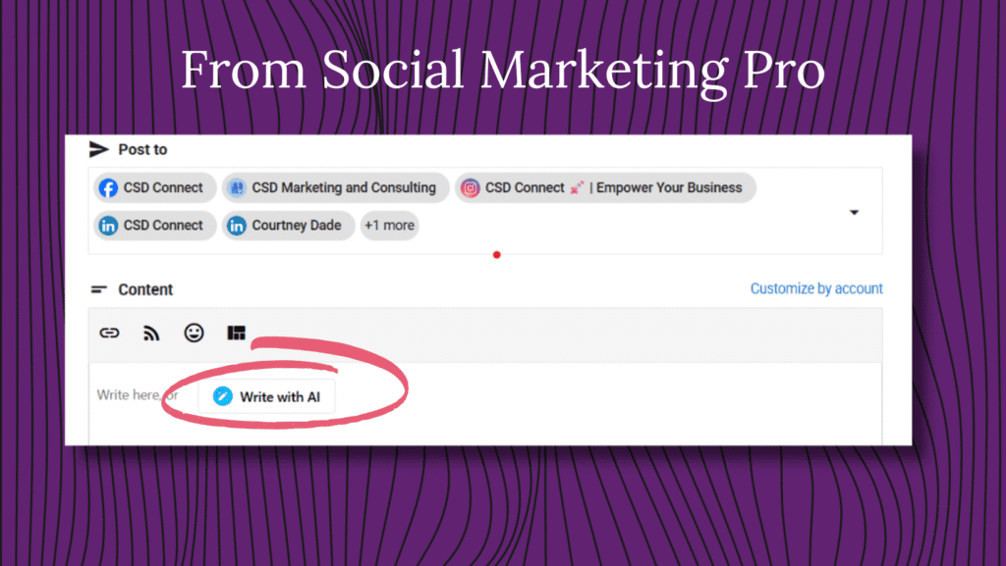The width and height of the screenshot is (1006, 566).
Task: Click the template layout icon in Content toolbar
Action: tap(237, 334)
